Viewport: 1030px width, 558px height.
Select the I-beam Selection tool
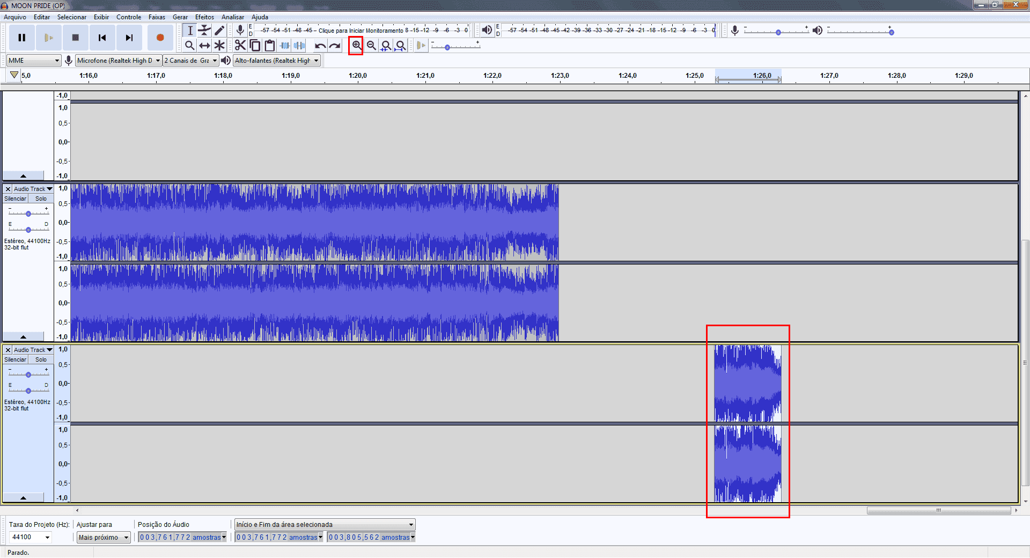tap(190, 31)
